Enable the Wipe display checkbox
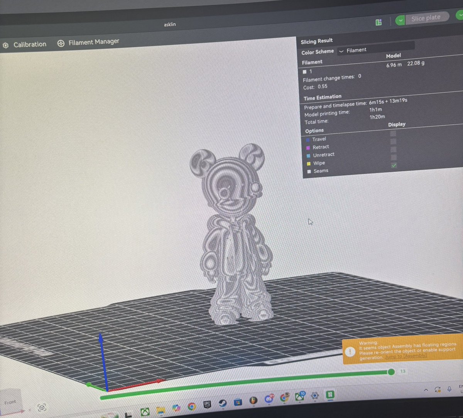 click(394, 157)
